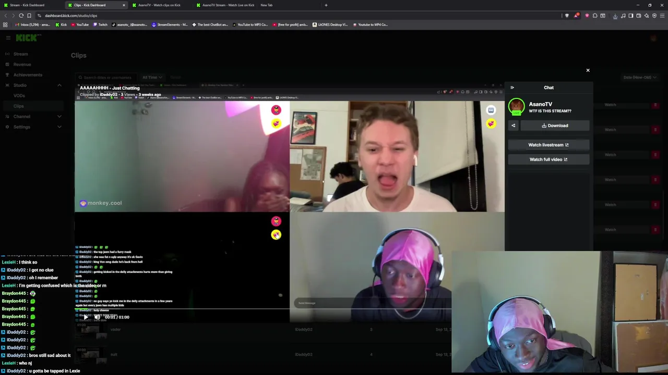Click the Leo AI sparkle icon
This screenshot has width=668, height=375.
(647, 16)
